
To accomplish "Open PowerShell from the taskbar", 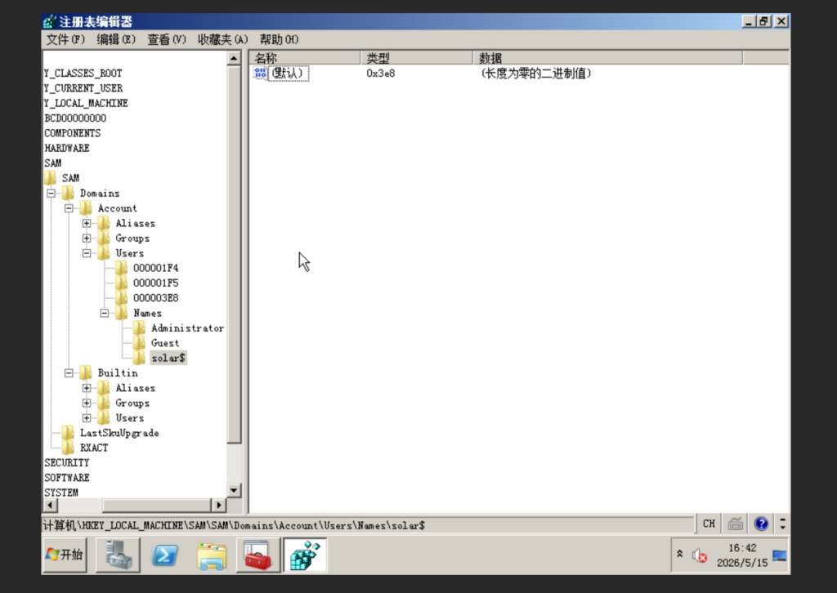I will [x=165, y=555].
